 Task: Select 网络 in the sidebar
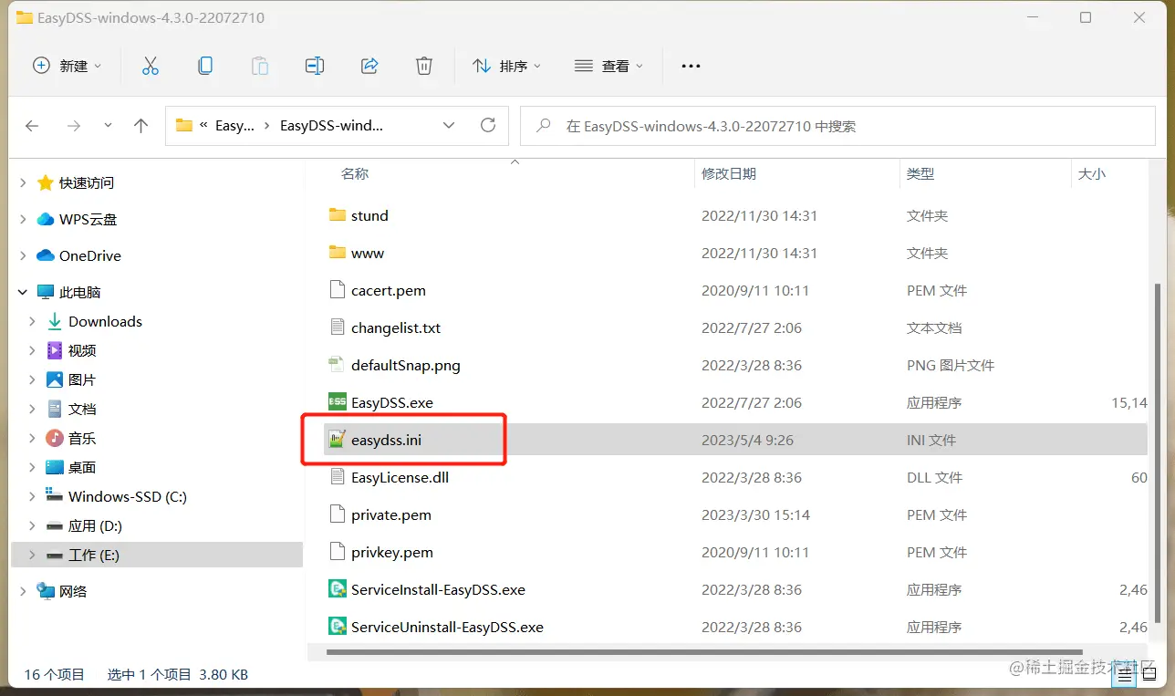[73, 591]
